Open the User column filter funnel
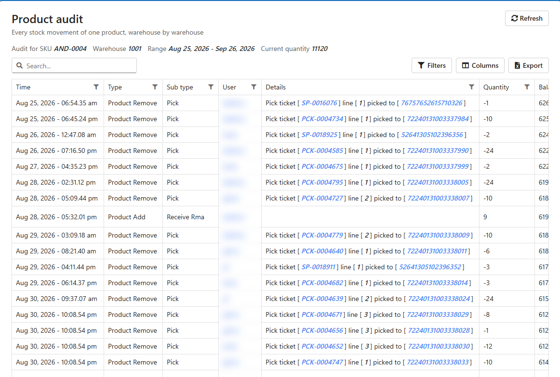The height and width of the screenshot is (377, 560). point(253,87)
